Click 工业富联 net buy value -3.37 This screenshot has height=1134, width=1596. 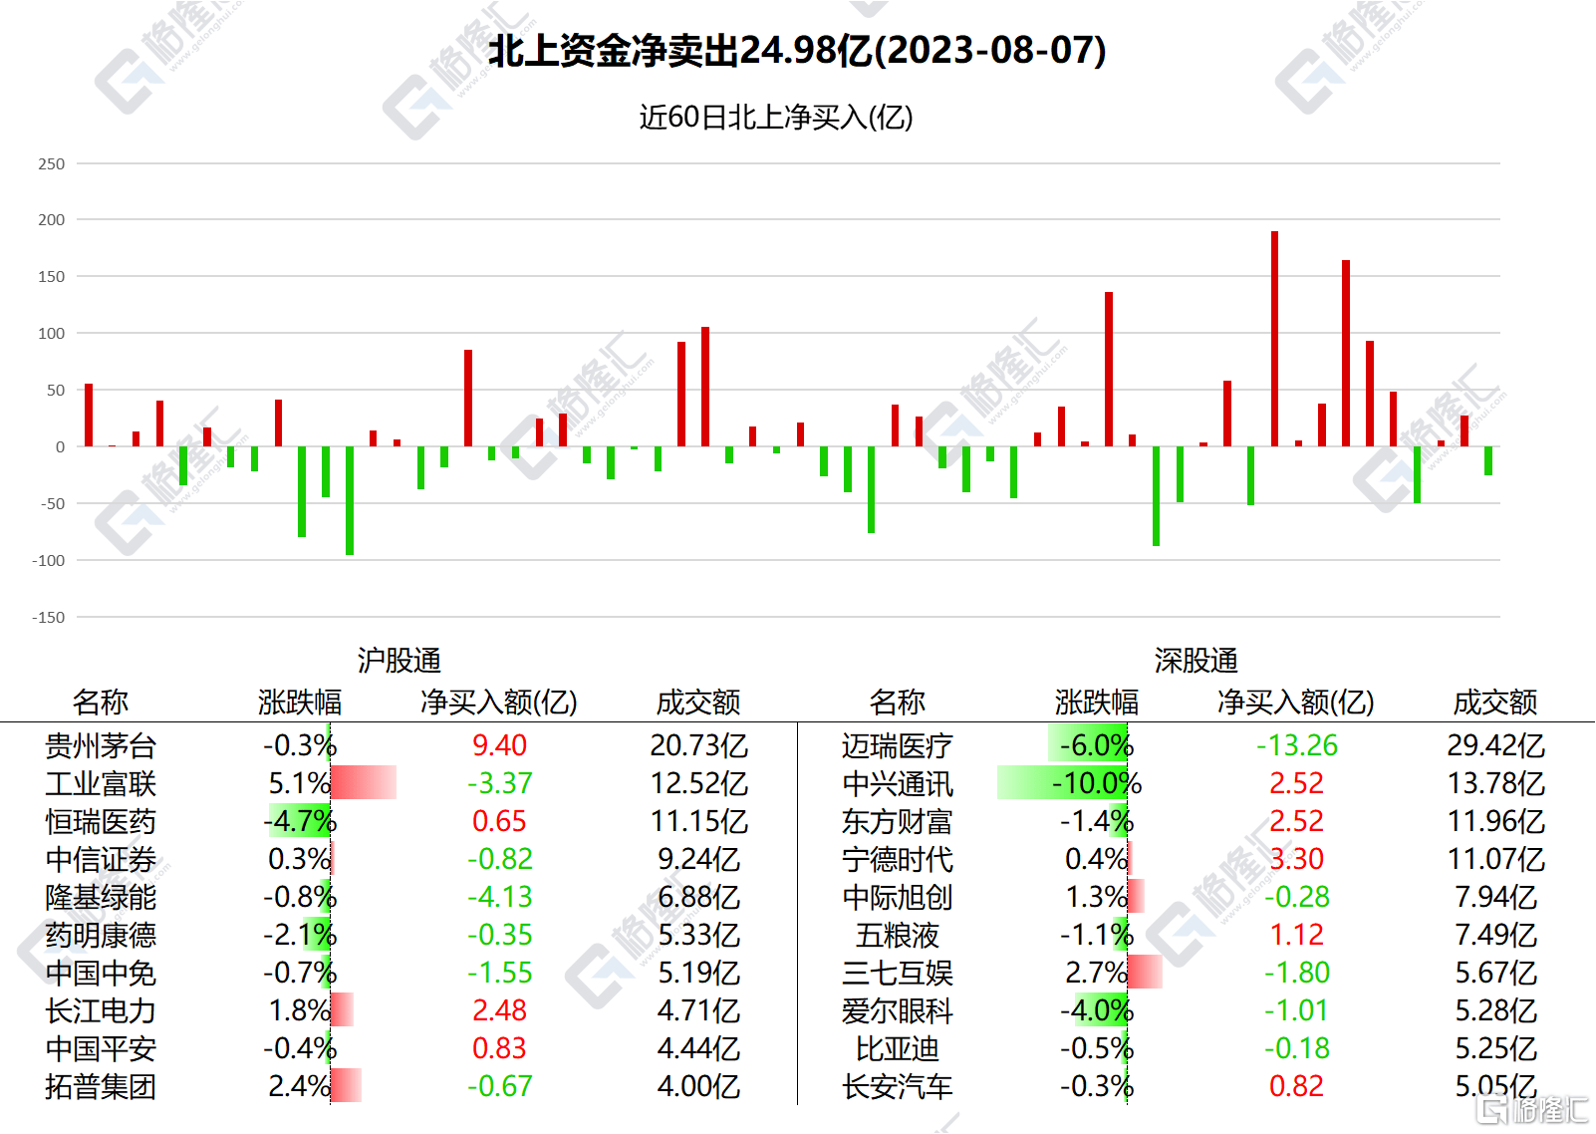point(499,783)
